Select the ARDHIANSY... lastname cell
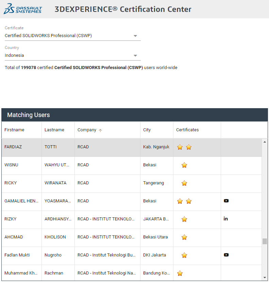The height and width of the screenshot is (282, 269). point(58,219)
